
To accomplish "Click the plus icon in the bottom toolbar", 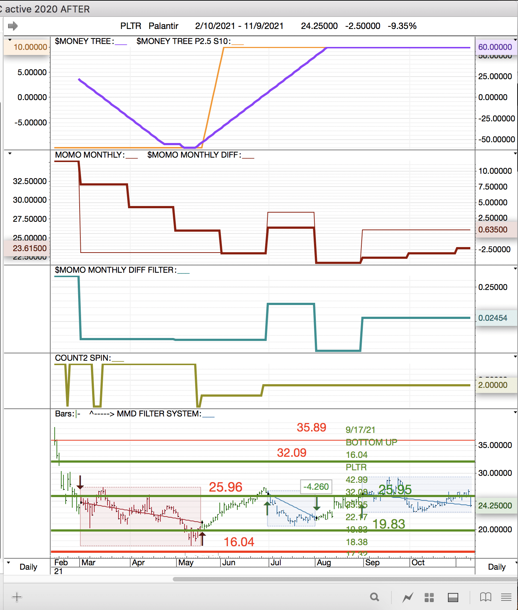I will point(17,597).
